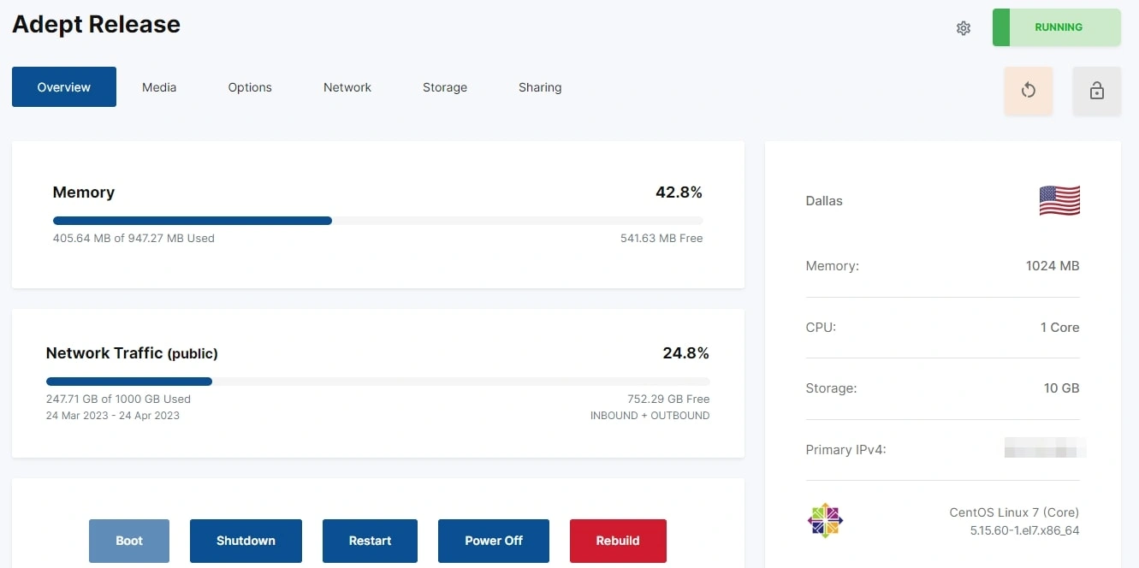The image size is (1139, 568).
Task: Click the CentOS logo icon
Action: (825, 521)
